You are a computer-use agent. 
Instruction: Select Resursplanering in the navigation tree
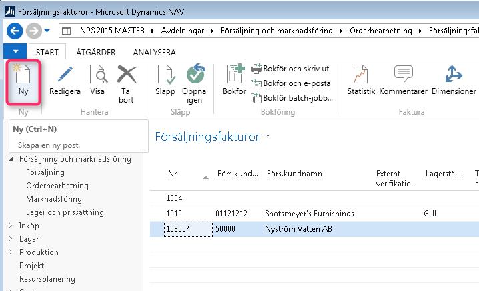click(47, 279)
